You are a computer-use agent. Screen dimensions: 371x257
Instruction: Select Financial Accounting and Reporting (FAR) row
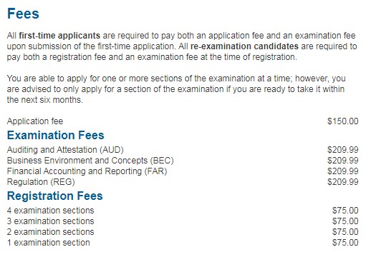(183, 171)
